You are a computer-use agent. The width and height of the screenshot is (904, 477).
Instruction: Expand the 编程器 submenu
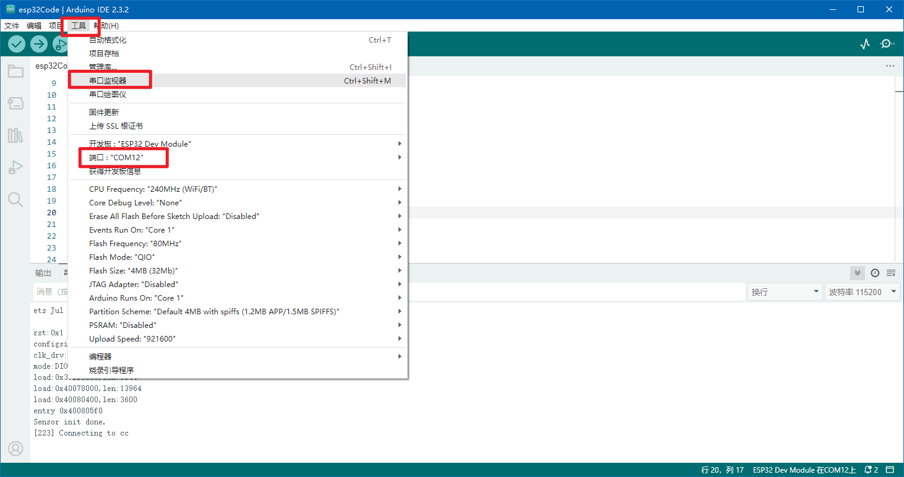237,356
